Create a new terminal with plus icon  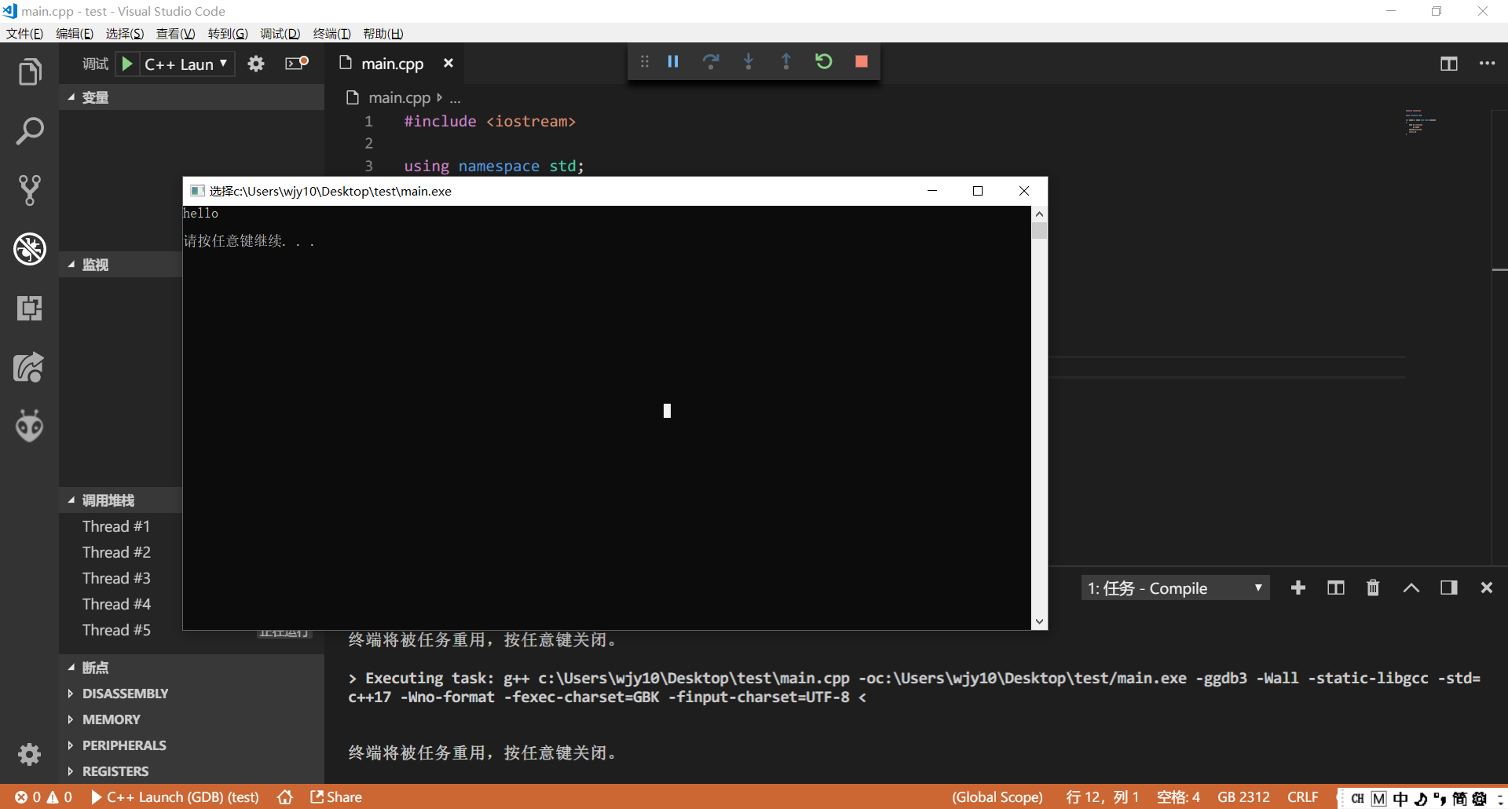1298,588
